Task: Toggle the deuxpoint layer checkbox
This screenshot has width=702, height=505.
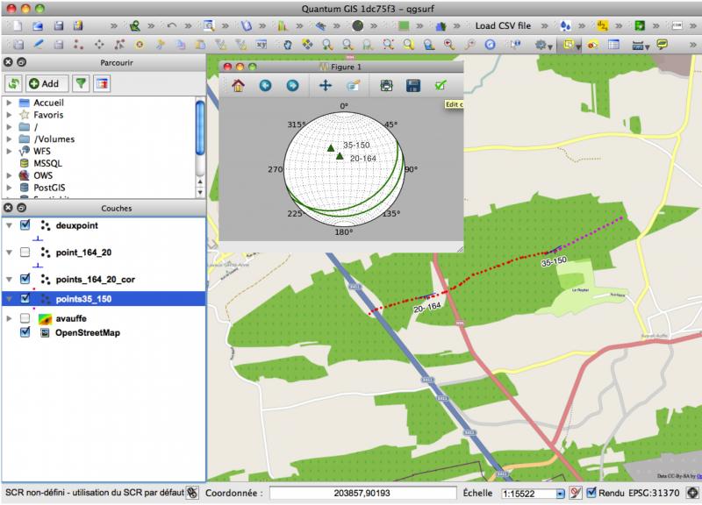Action: tap(25, 225)
